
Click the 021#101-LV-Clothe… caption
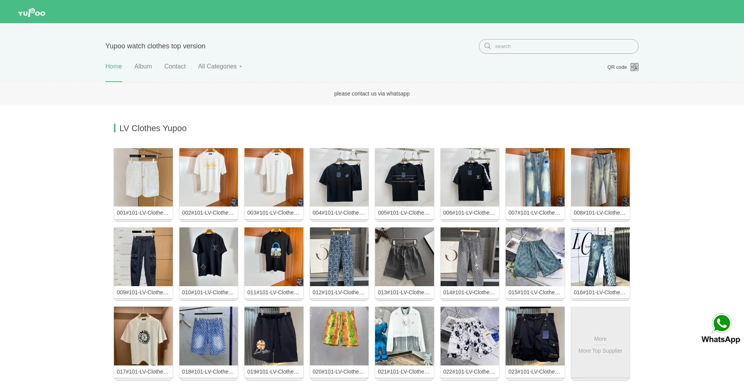pyautogui.click(x=404, y=372)
